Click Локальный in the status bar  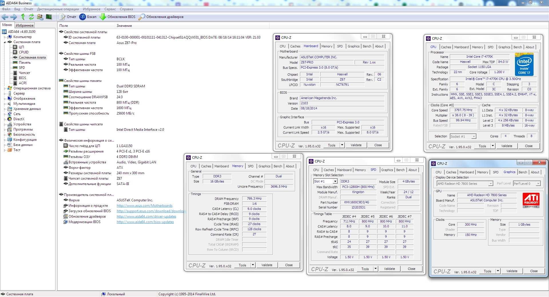(116, 294)
